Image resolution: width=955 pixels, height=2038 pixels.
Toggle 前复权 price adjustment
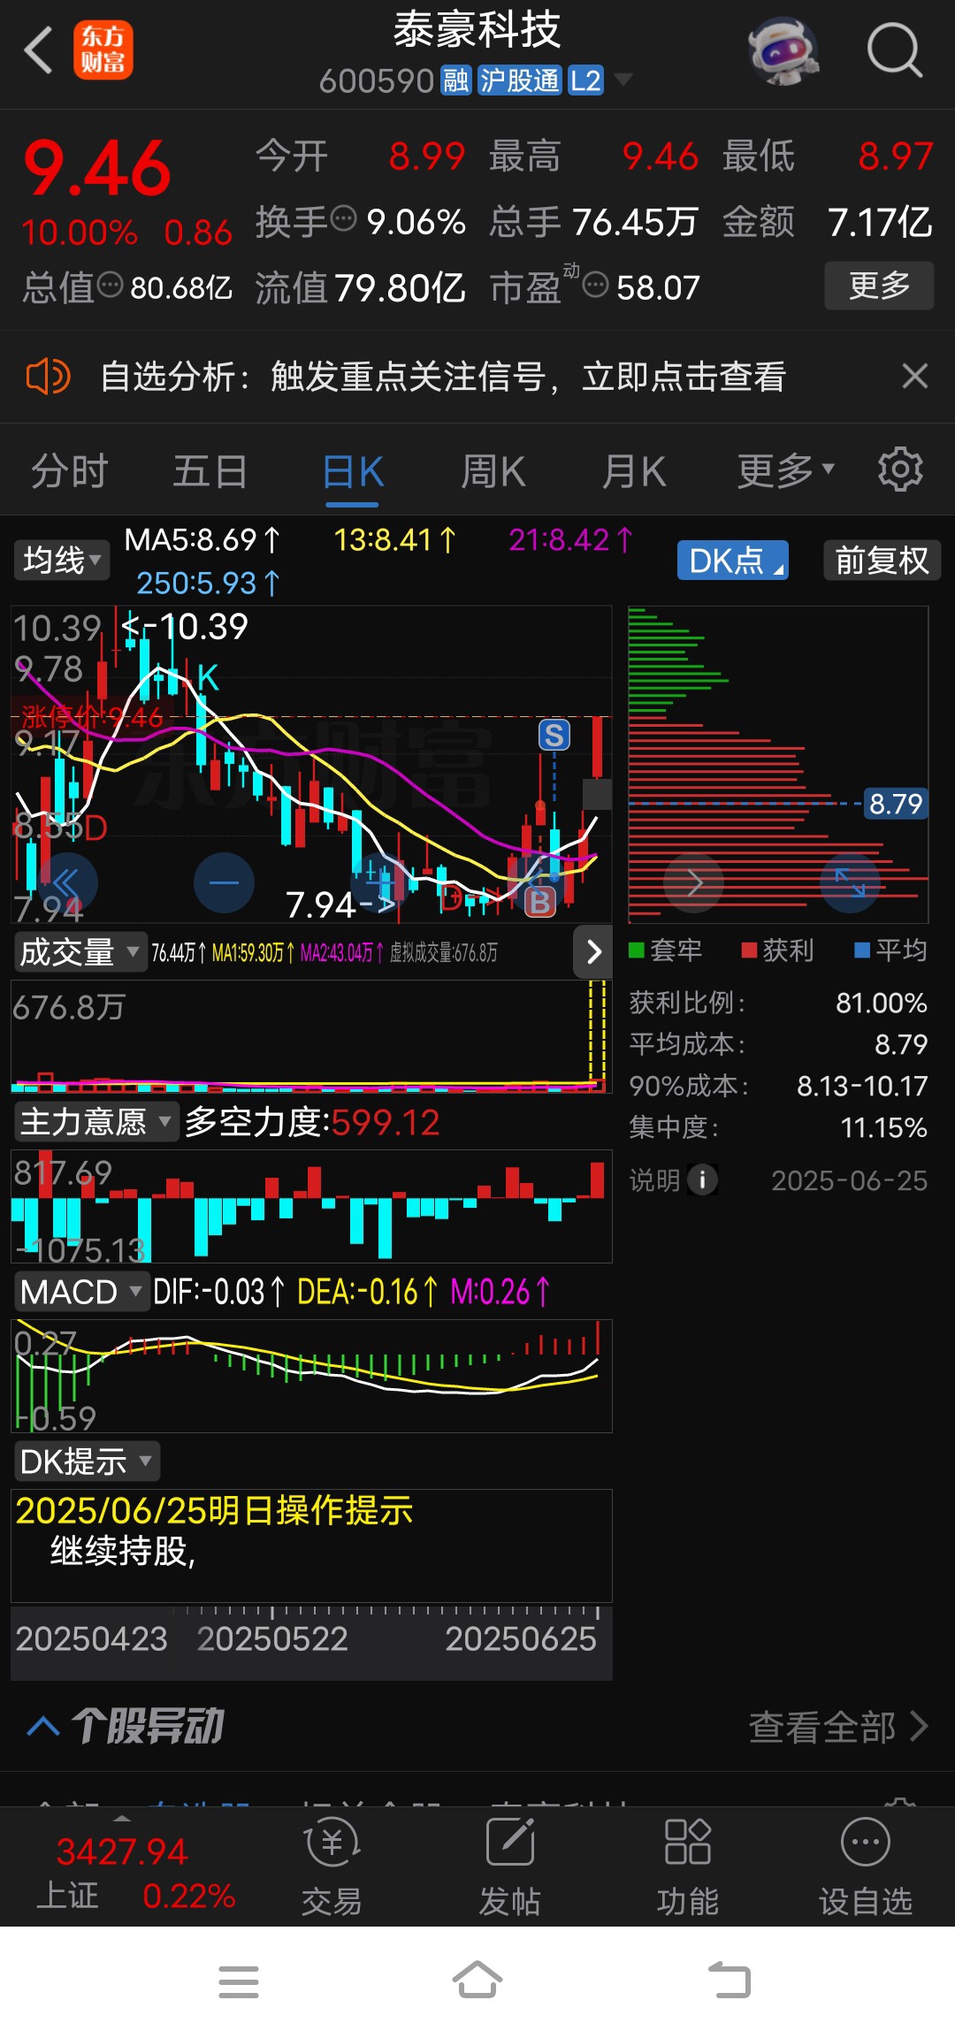(x=882, y=561)
